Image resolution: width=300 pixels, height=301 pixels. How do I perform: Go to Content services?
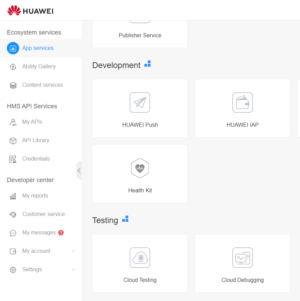pos(42,85)
